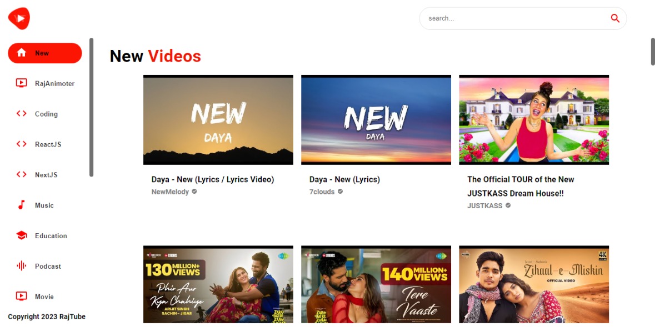Viewport: 655px width, 327px height.
Task: Open the NewMelody channel link
Action: (x=170, y=192)
